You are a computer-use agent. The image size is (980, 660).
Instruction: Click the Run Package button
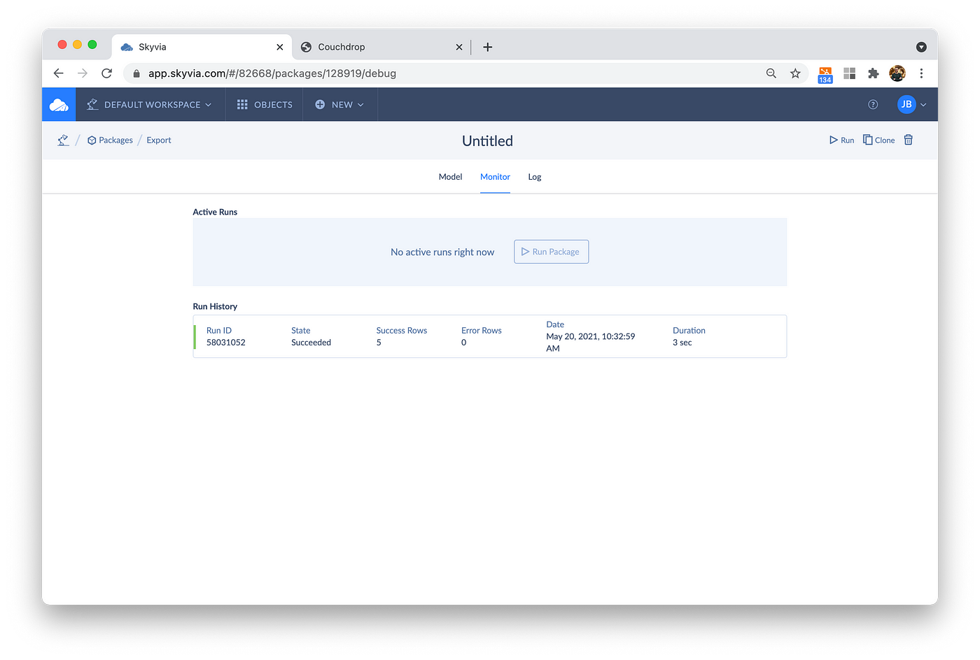[x=551, y=251]
